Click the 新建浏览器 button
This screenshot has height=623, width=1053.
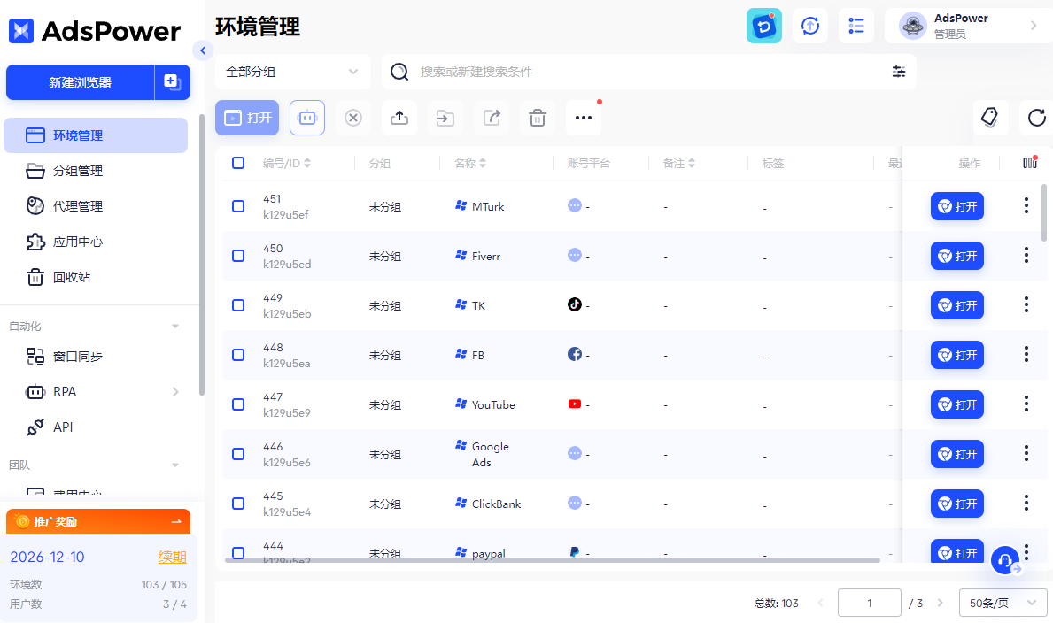81,81
